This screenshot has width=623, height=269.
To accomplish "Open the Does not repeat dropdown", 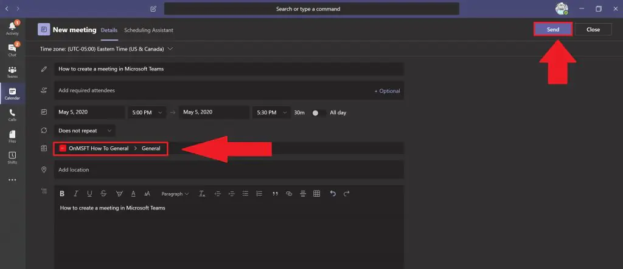I will pos(85,130).
